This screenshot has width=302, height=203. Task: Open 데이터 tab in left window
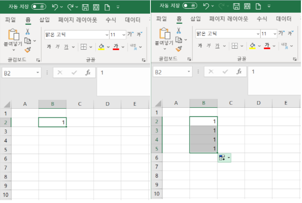pyautogui.click(x=133, y=20)
